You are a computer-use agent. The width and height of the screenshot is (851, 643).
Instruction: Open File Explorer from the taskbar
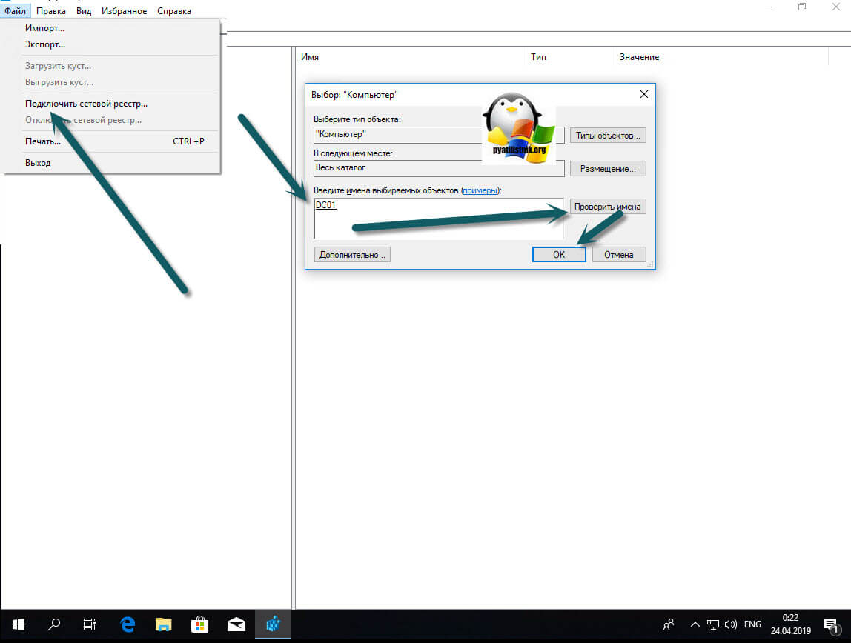pyautogui.click(x=163, y=624)
